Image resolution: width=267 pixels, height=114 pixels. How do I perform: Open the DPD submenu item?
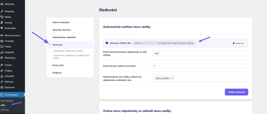pyautogui.click(x=3, y=105)
